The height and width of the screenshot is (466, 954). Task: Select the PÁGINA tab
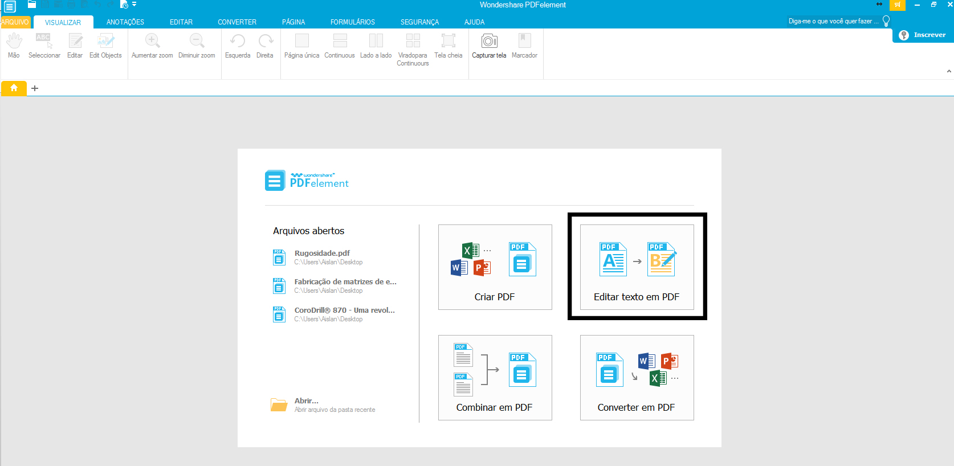click(x=293, y=22)
